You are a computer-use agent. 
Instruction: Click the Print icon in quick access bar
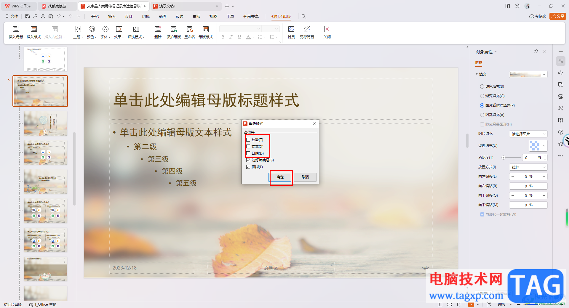click(43, 17)
